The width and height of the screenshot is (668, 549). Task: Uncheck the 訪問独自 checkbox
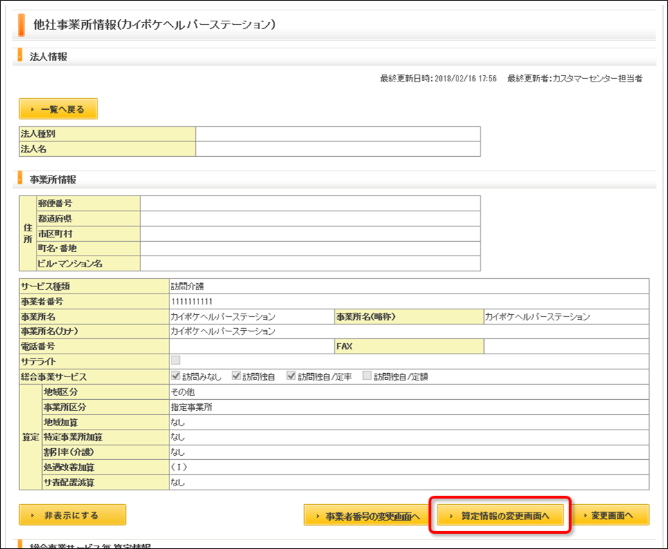click(x=236, y=376)
